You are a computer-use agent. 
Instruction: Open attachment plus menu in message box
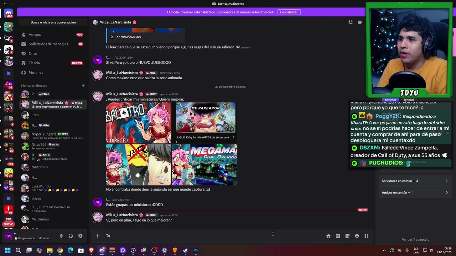pyautogui.click(x=97, y=236)
